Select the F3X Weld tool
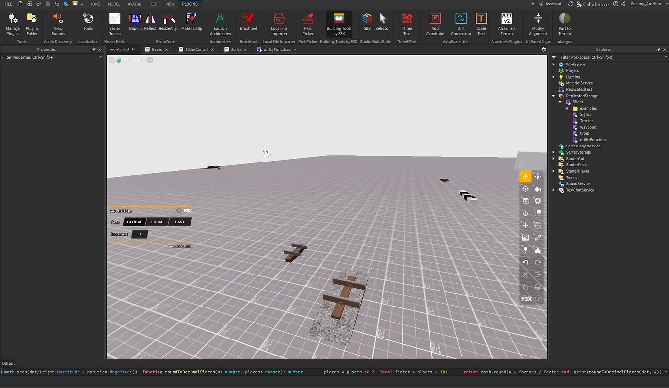 tap(538, 237)
